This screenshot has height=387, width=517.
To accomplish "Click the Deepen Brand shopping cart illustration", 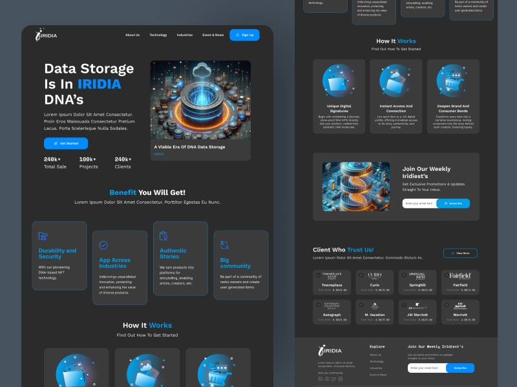I will point(453,81).
